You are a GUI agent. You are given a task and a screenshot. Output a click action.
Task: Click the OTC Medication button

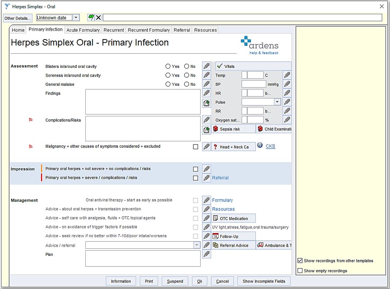pos(233,219)
